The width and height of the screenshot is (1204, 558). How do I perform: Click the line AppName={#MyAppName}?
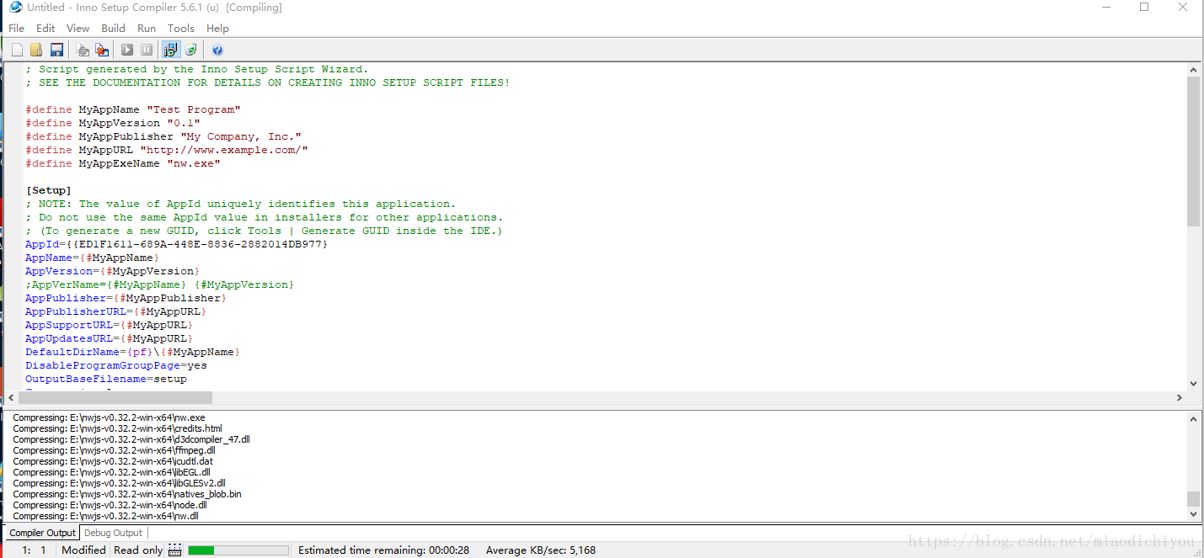pyautogui.click(x=92, y=258)
